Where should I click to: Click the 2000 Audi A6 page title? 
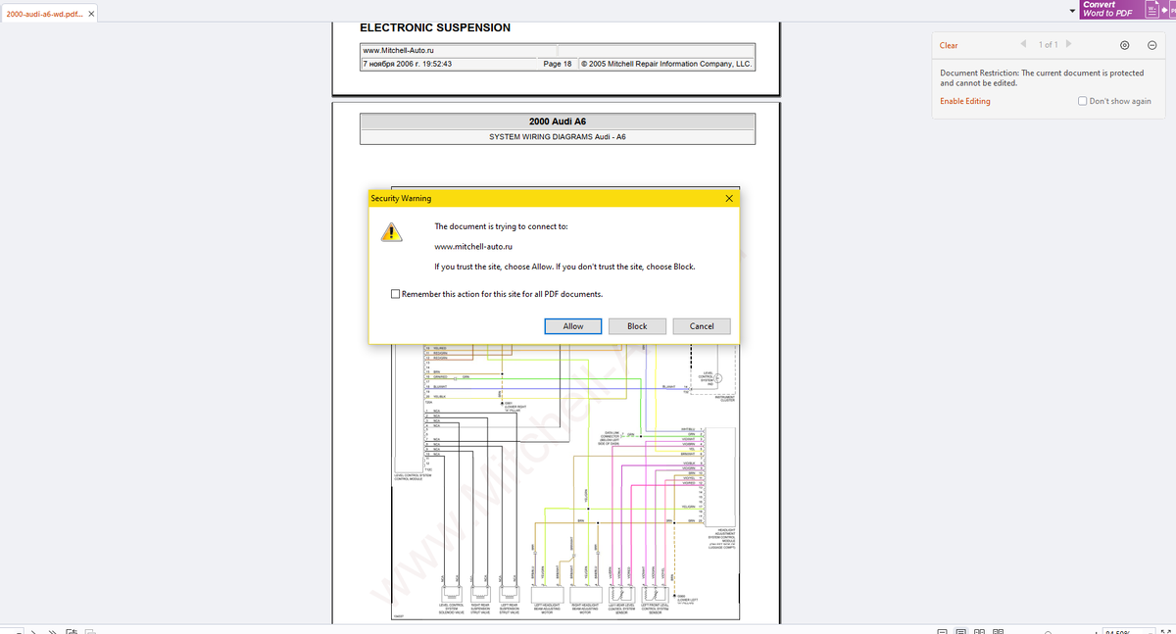[x=558, y=122]
